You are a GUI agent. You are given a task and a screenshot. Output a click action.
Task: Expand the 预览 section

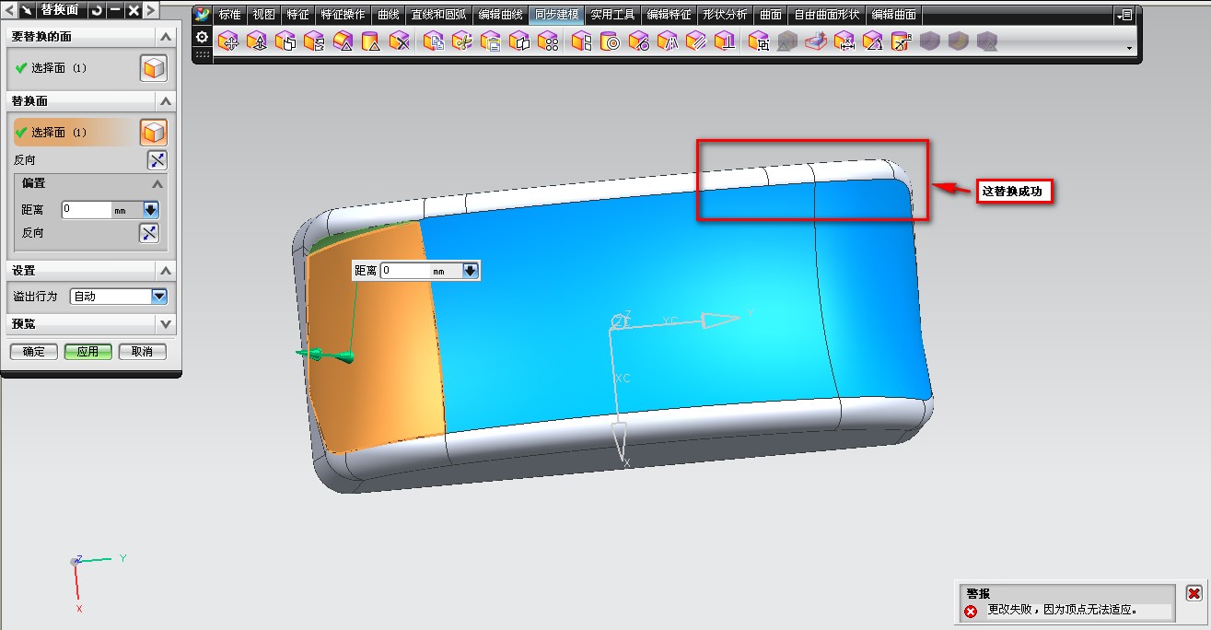tap(165, 324)
